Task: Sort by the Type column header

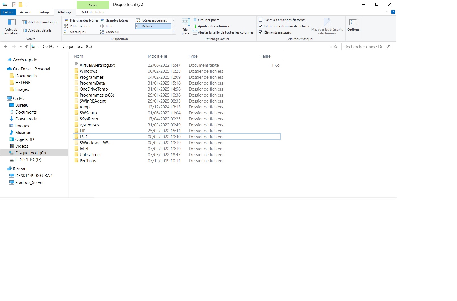Action: tap(223, 56)
